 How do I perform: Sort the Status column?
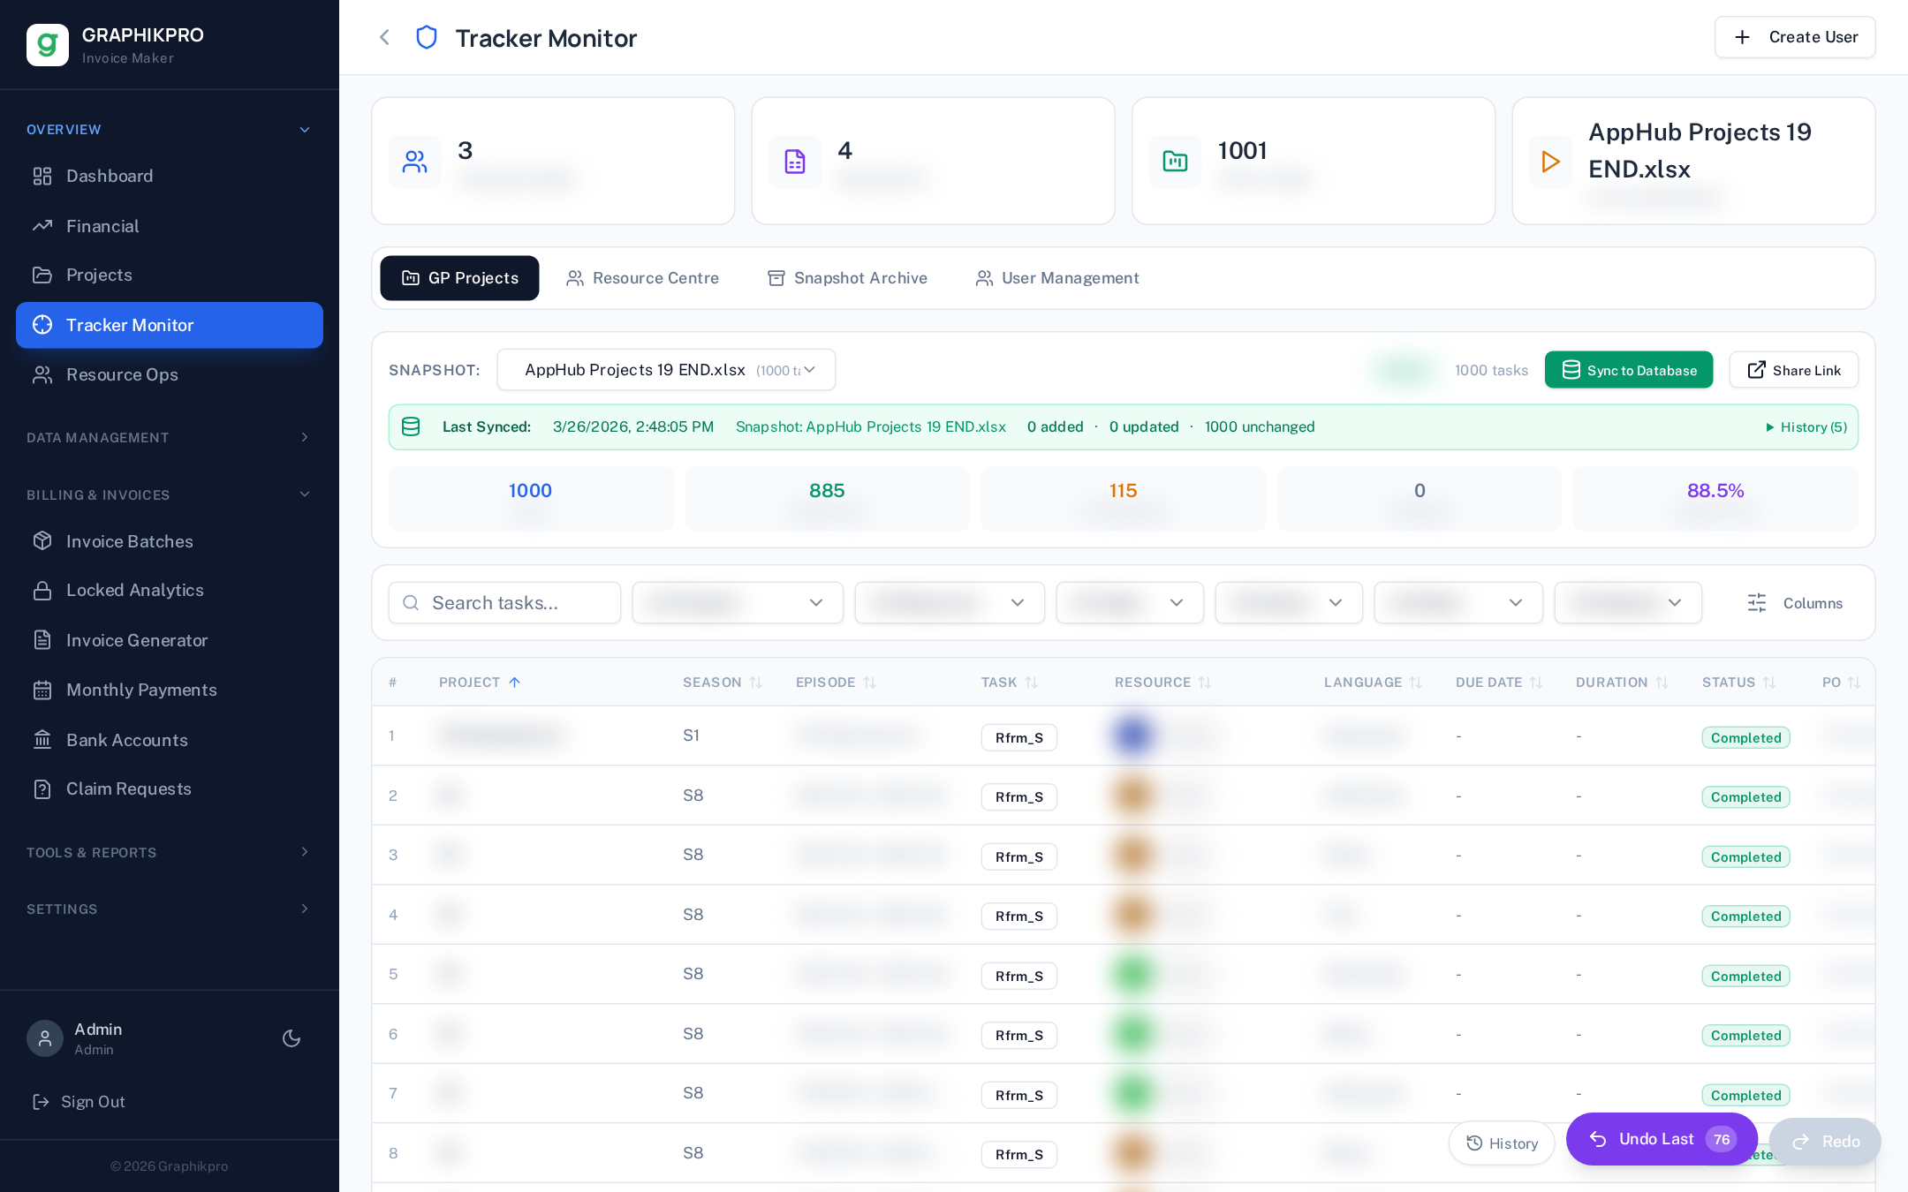(x=1769, y=683)
